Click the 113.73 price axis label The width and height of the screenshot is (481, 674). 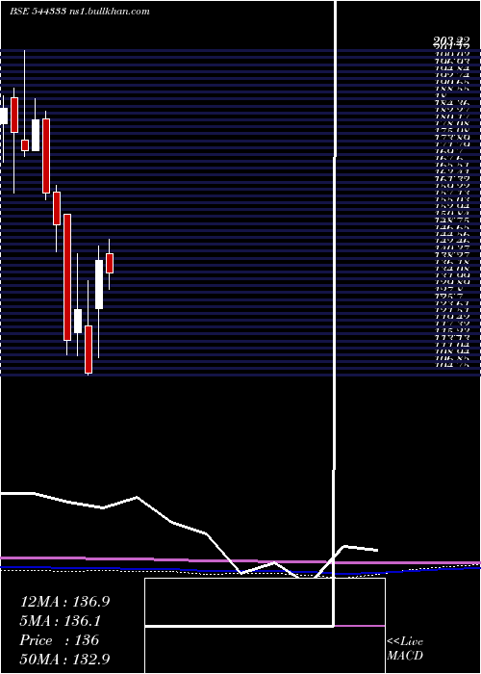pyautogui.click(x=452, y=338)
